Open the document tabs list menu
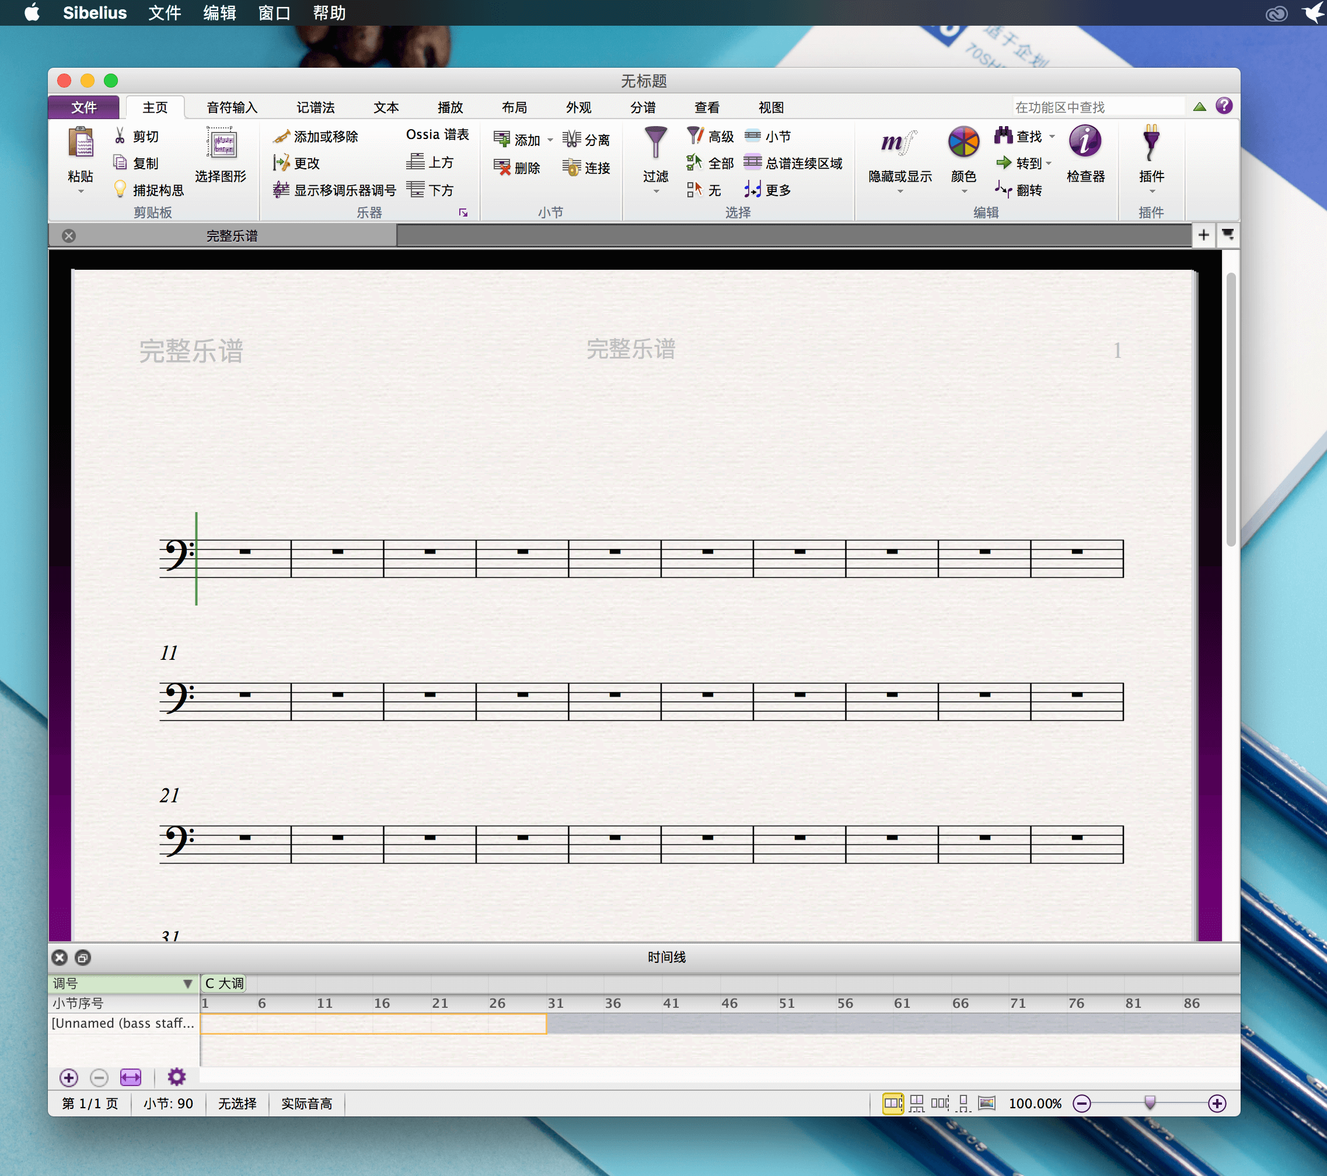Image resolution: width=1327 pixels, height=1176 pixels. pos(1228,235)
